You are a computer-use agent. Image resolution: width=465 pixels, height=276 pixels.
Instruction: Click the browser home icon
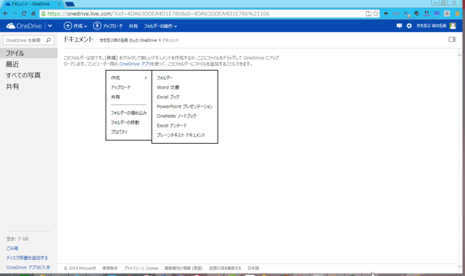[x=33, y=13]
